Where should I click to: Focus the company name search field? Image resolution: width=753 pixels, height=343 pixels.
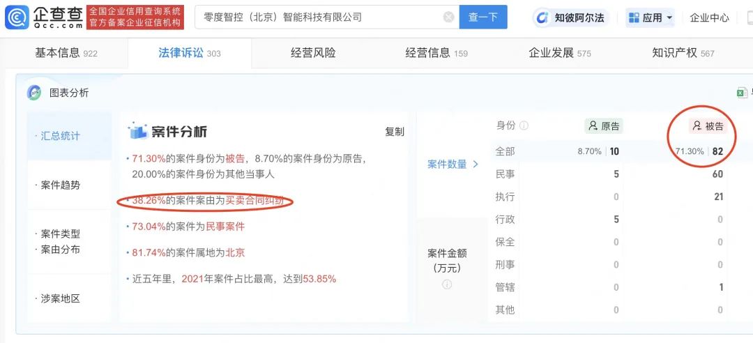[x=321, y=17]
